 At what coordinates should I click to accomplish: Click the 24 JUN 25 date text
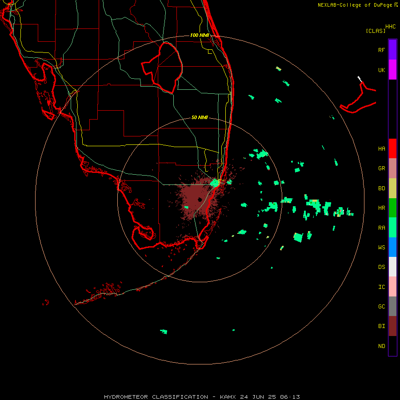point(258,397)
